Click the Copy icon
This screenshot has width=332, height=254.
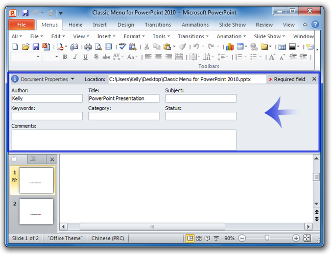coord(157,46)
